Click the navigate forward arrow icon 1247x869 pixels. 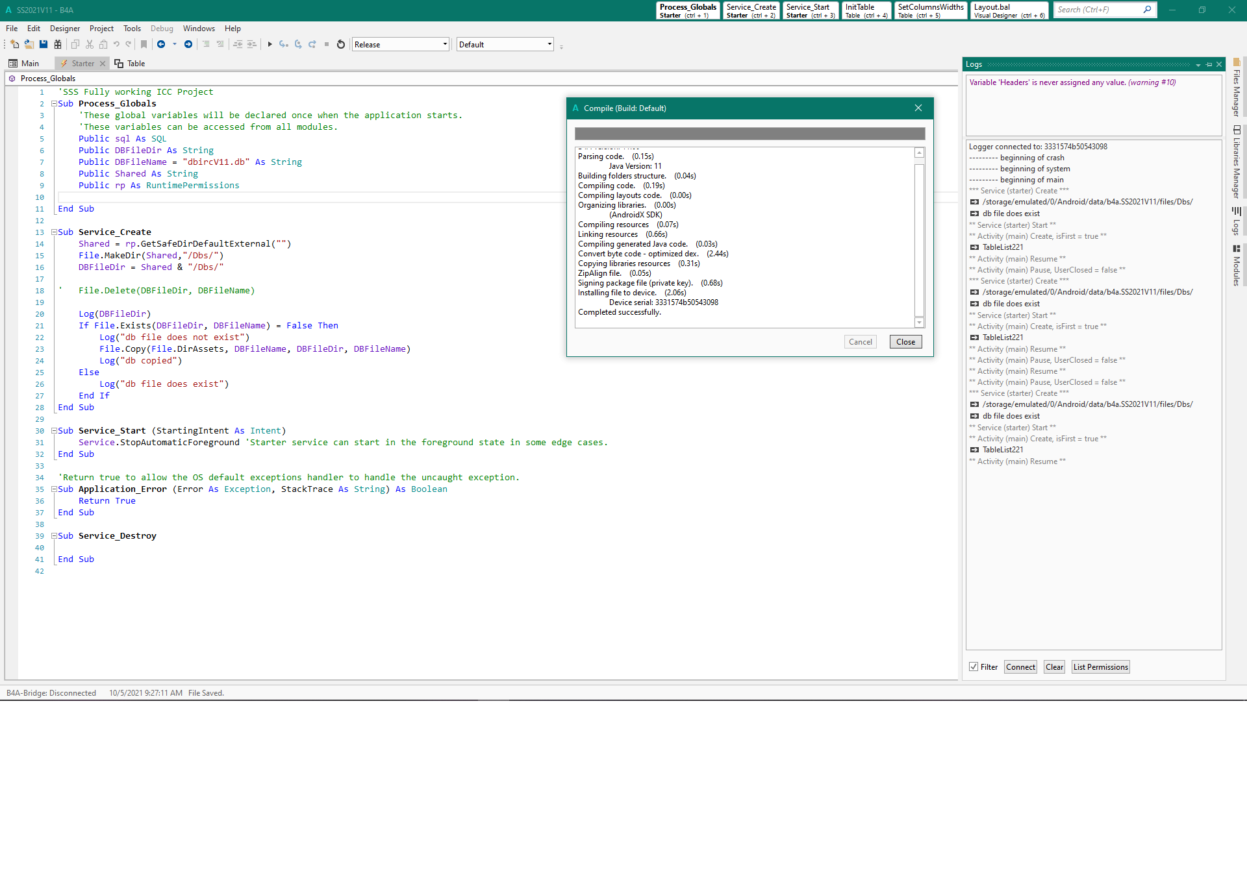[x=188, y=44]
